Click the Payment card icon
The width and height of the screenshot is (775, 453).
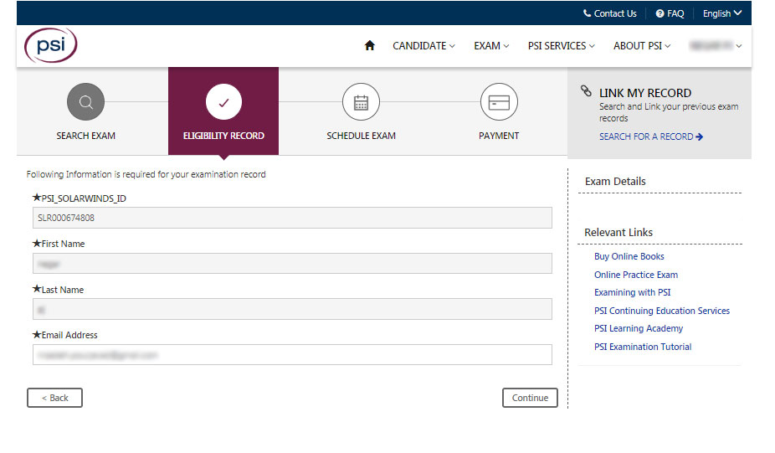pyautogui.click(x=499, y=102)
